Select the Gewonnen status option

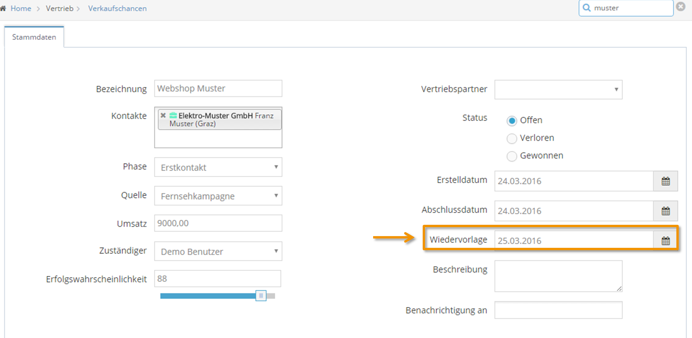tap(512, 156)
